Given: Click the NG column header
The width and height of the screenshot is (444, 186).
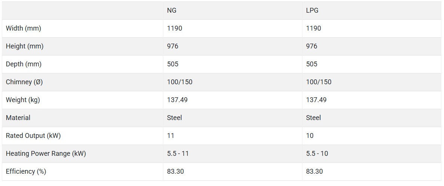Looking at the screenshot, I should tap(172, 10).
